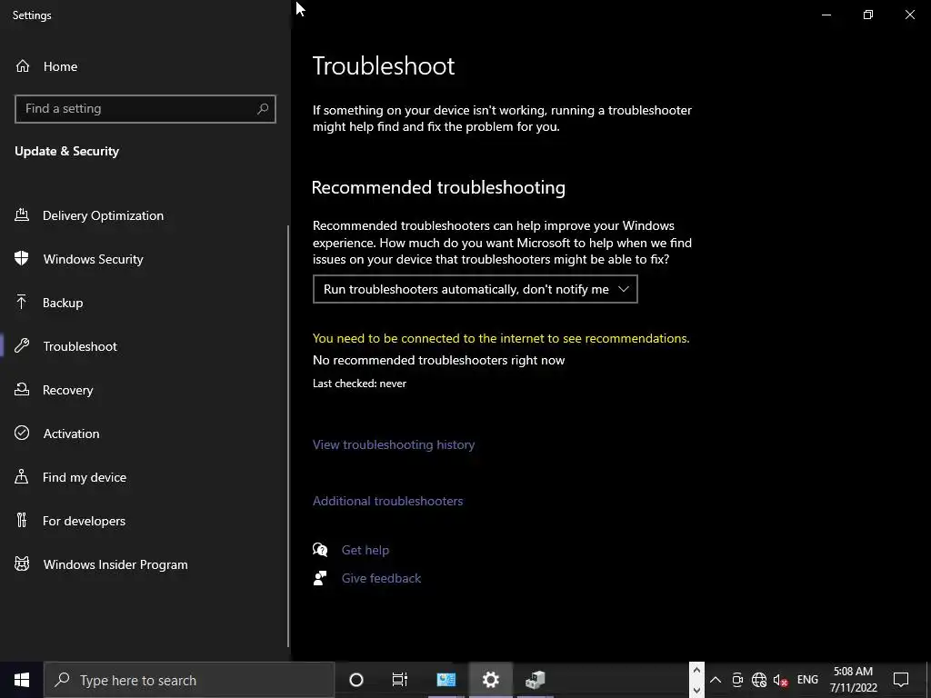The image size is (931, 698).
Task: Click the Recovery icon in sidebar
Action: tap(22, 389)
